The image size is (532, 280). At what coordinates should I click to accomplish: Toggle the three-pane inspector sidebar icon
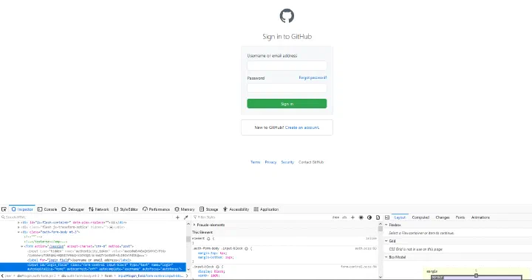click(x=386, y=217)
